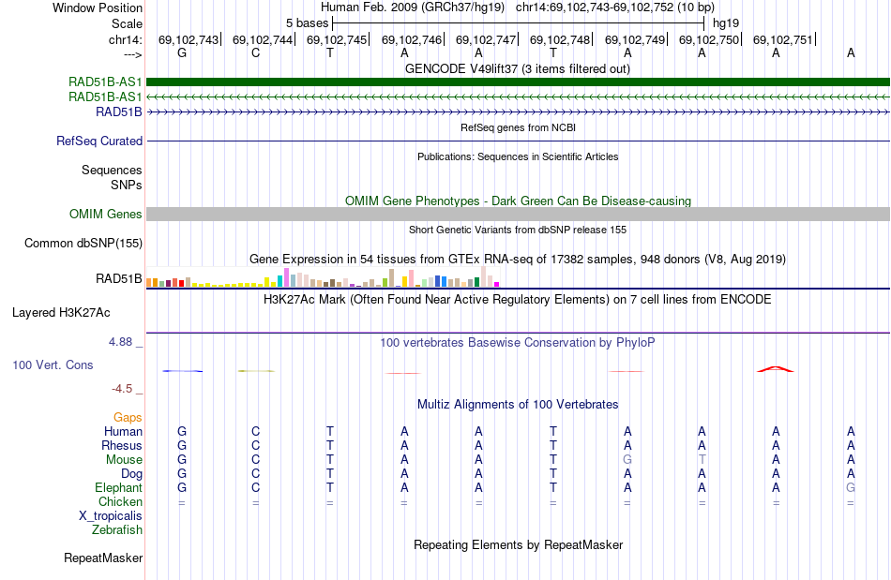Click the -4.5 PhyloP lower scale value
Viewport: 891px width, 580px height.
pos(122,389)
